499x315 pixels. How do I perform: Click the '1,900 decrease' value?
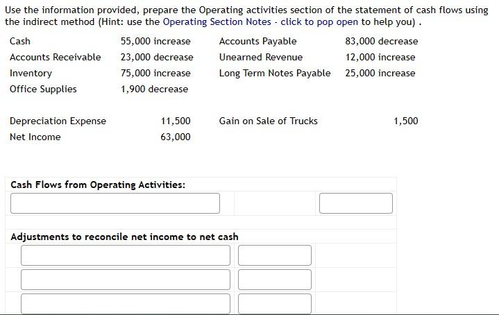click(x=154, y=89)
